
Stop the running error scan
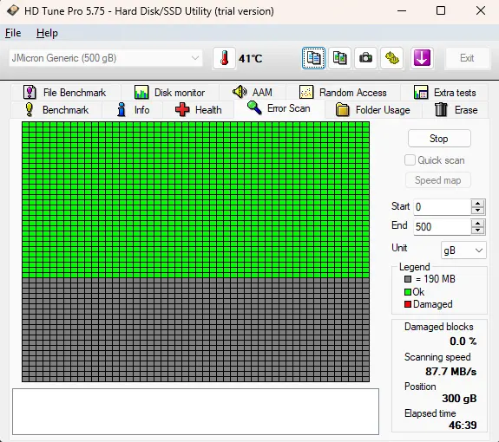tap(439, 139)
